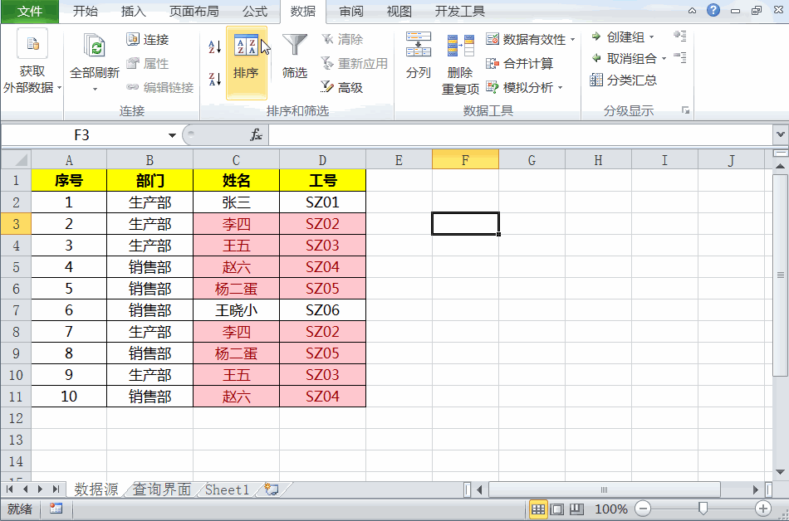Click the 合并计算 consolidate icon

[493, 63]
